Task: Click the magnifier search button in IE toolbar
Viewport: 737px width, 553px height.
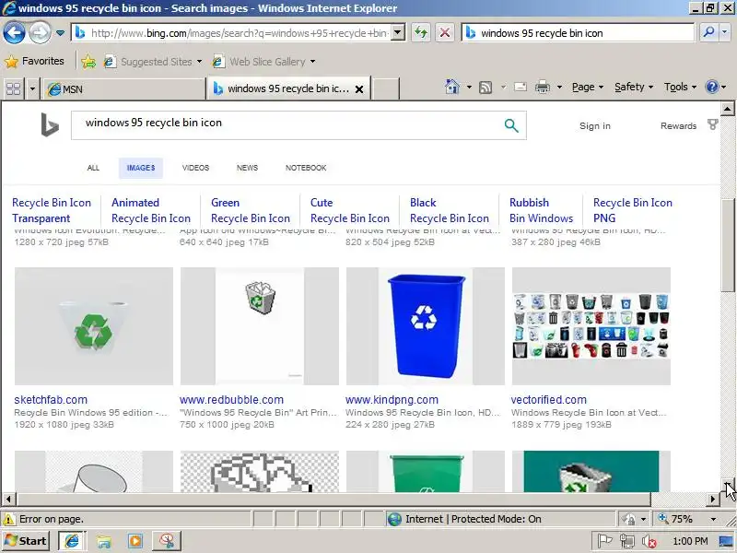Action: tap(708, 32)
